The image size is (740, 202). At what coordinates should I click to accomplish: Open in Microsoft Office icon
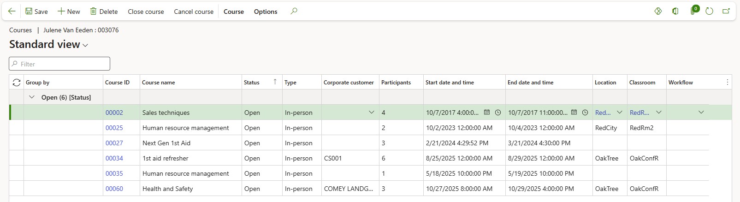(675, 12)
